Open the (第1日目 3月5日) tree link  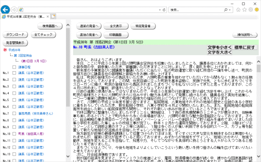[33, 61]
